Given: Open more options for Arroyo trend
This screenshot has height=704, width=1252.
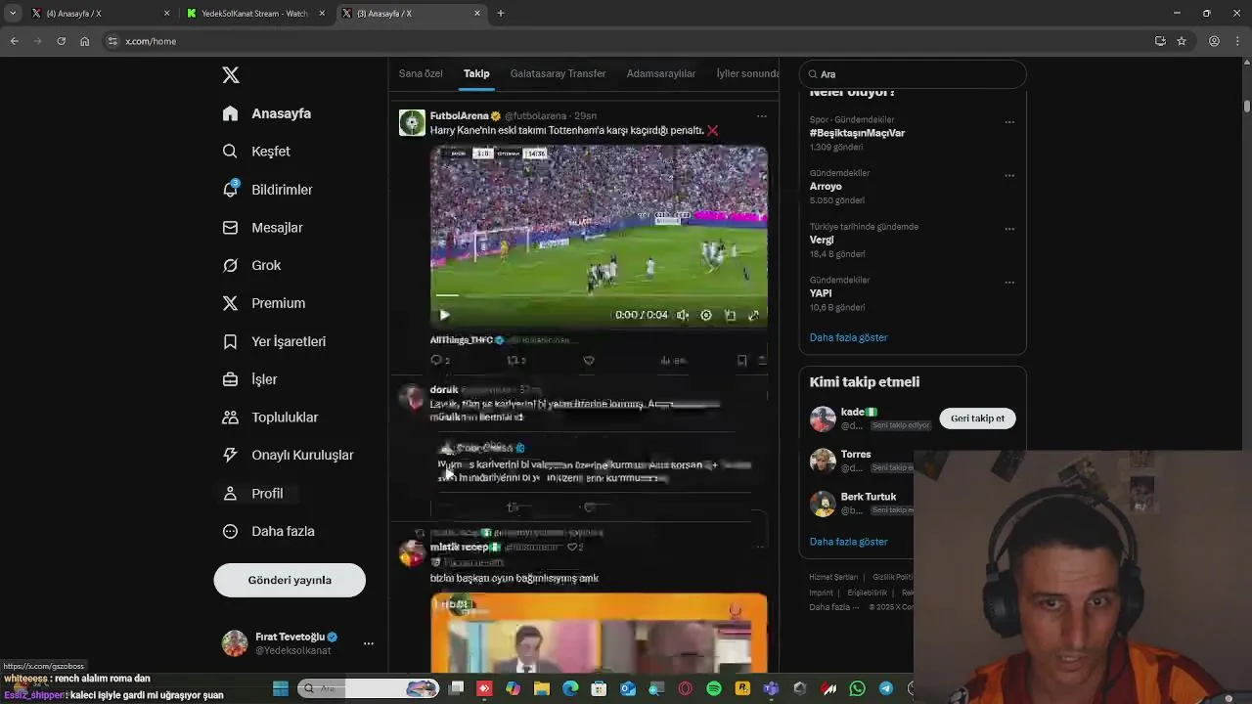Looking at the screenshot, I should click(x=1009, y=176).
